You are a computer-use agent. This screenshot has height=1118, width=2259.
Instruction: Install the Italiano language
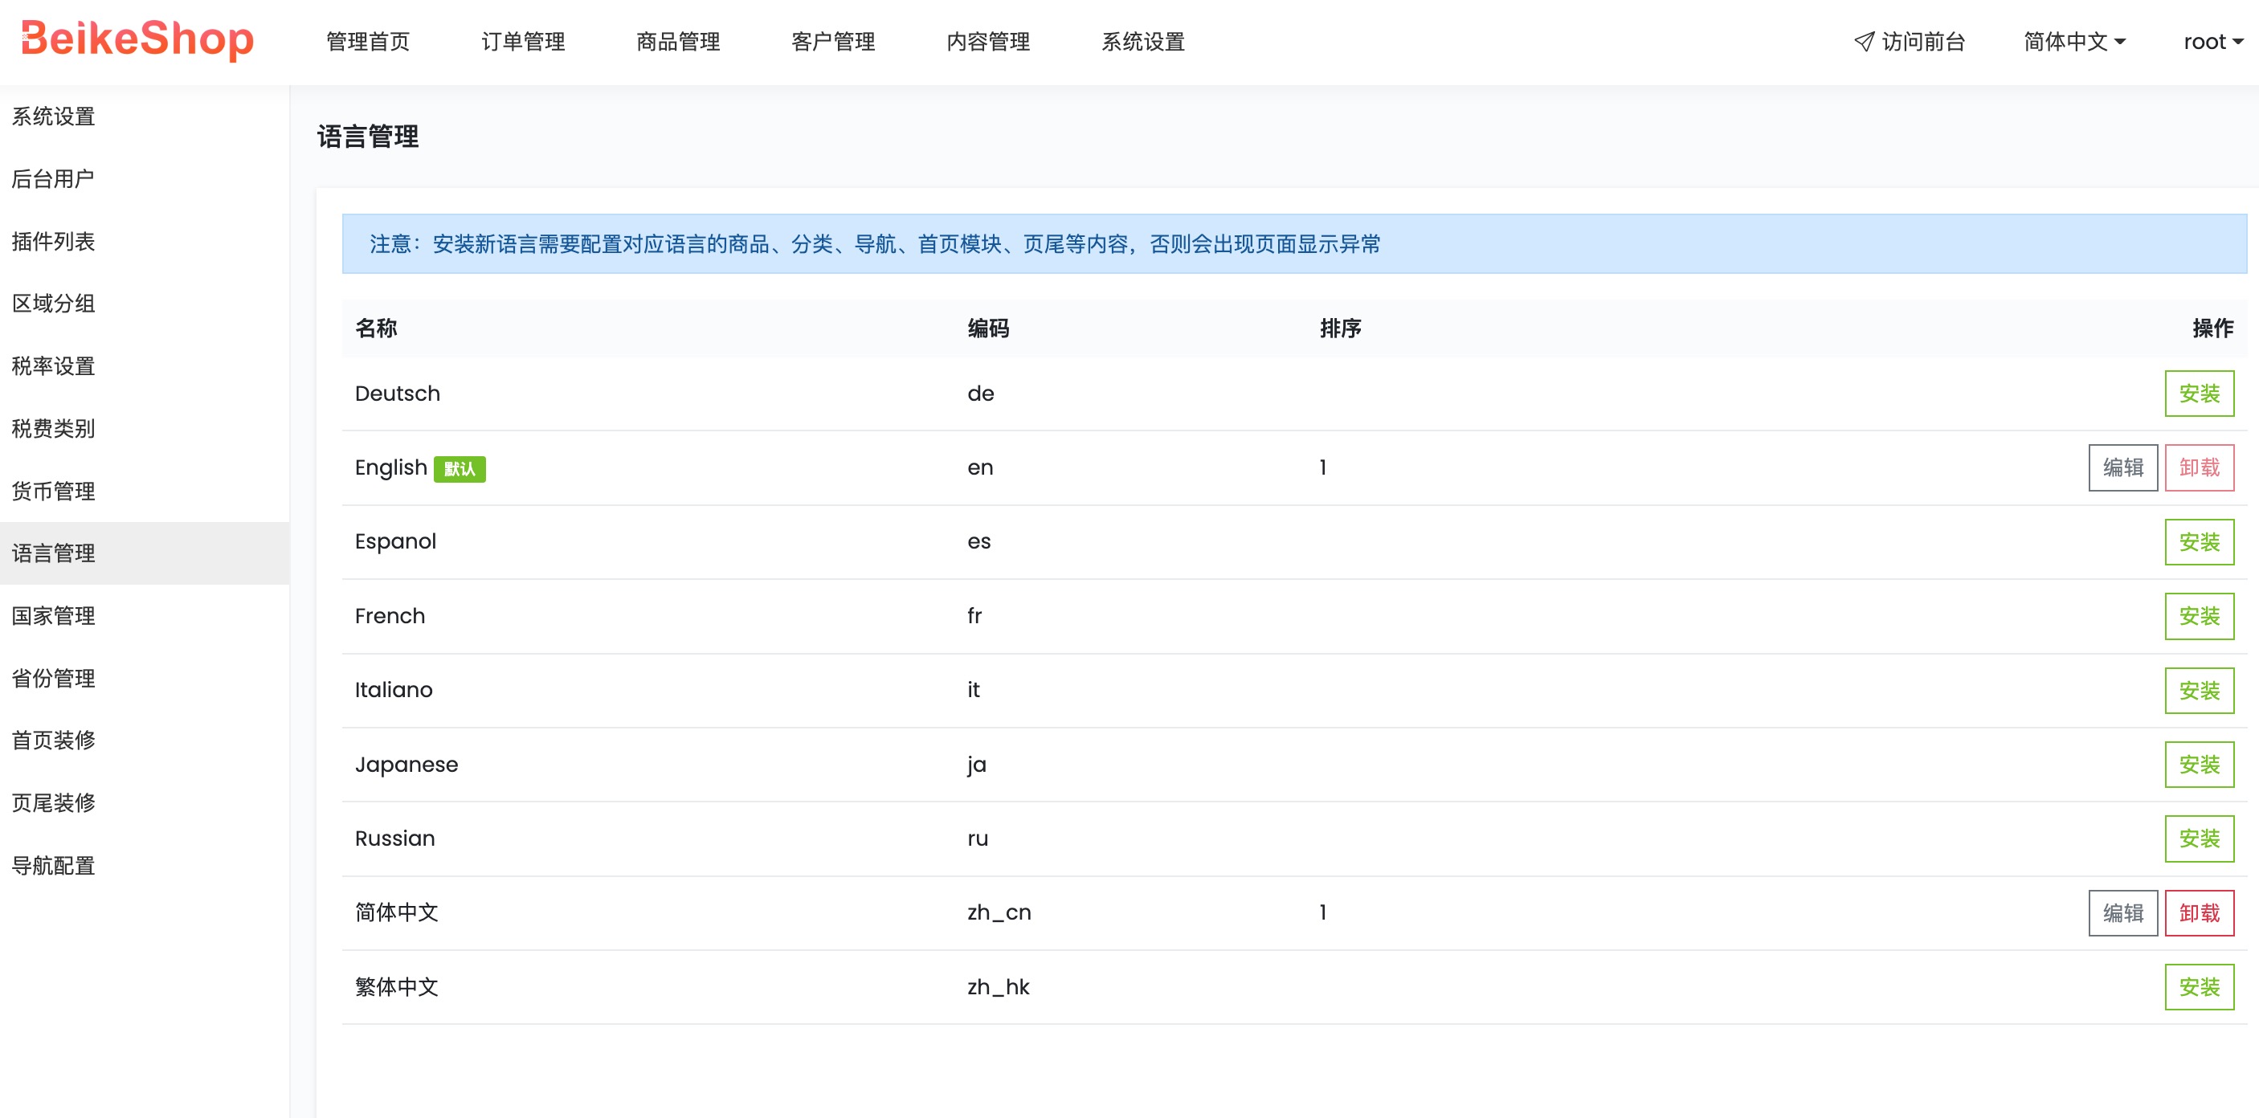coord(2199,690)
